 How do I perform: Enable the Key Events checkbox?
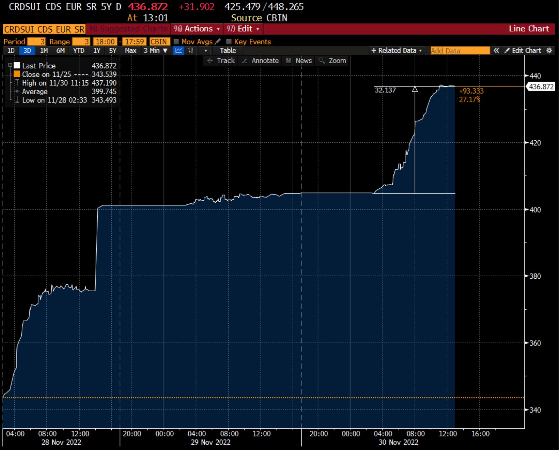(229, 42)
